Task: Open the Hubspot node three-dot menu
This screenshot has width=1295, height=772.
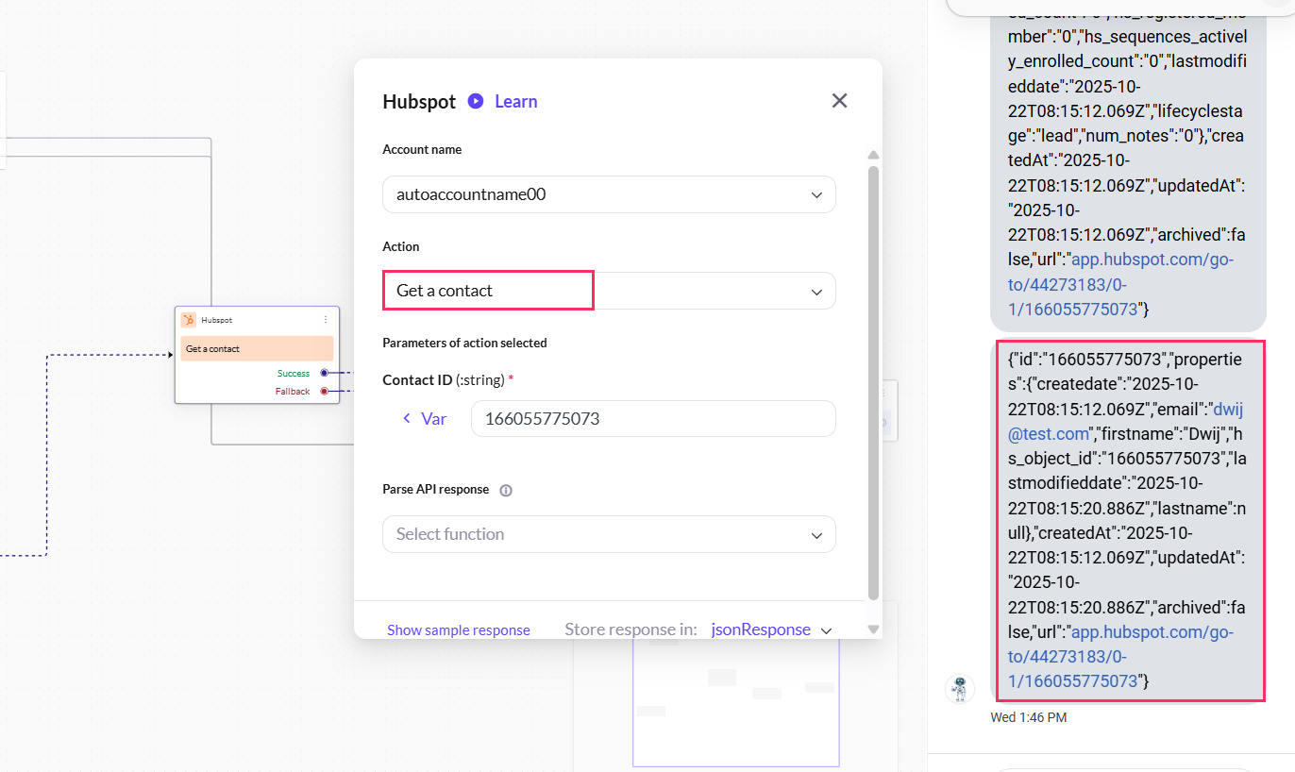Action: (326, 320)
